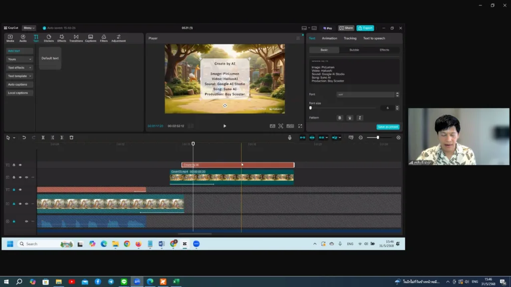Open the CapCut Menu
The height and width of the screenshot is (287, 511).
[28, 28]
